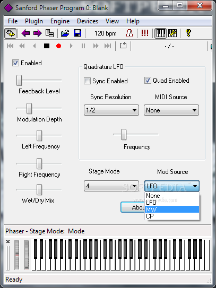
Task: Open the PlugIn menu
Action: (34, 21)
